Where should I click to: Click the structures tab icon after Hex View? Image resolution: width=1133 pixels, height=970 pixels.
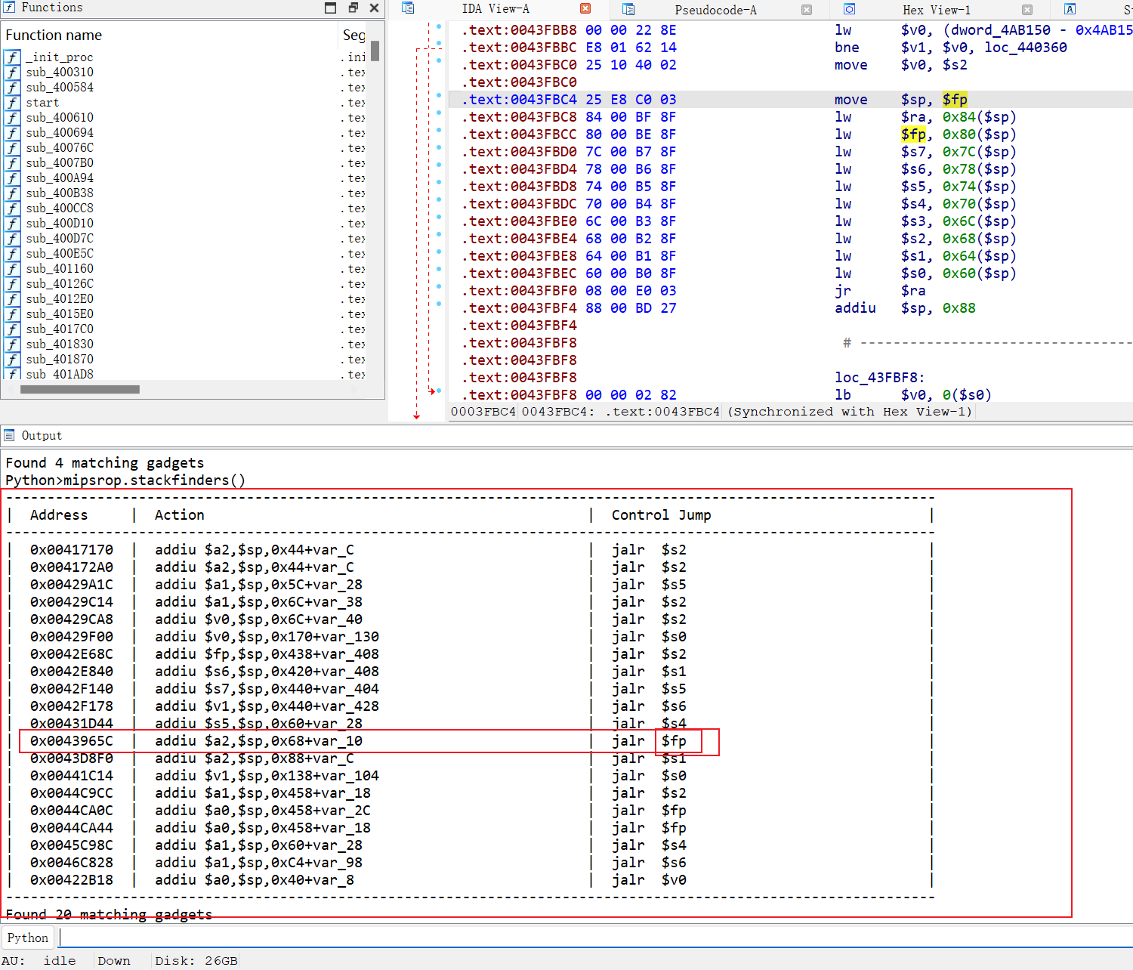click(1070, 9)
